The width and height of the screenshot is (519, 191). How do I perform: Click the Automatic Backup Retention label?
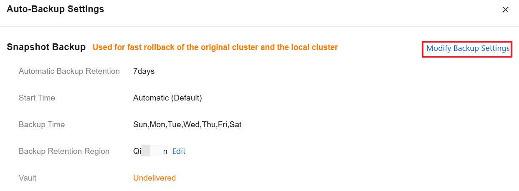(x=69, y=71)
